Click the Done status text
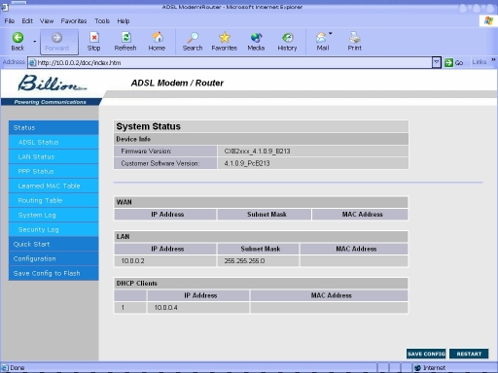The image size is (498, 373). pos(18,368)
